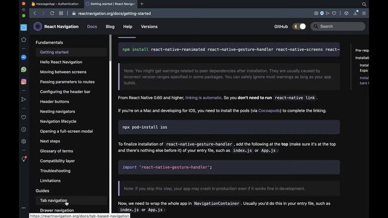
Task: Open Messenger from the sidebar
Action: [x=24, y=58]
